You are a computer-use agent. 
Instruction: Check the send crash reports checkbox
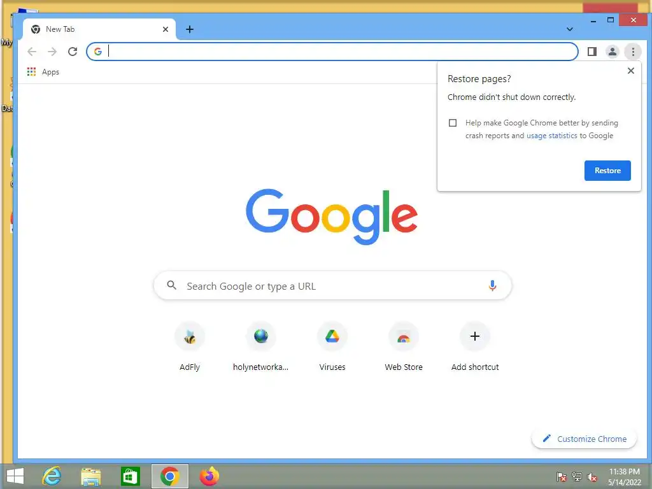(x=453, y=123)
